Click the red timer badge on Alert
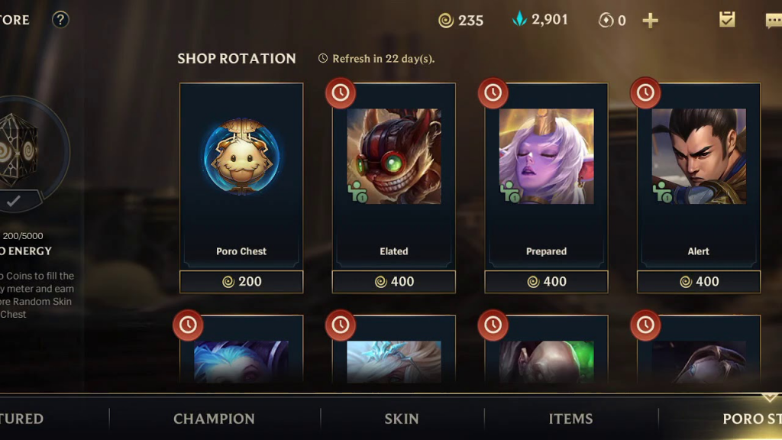This screenshot has height=440, width=782. [645, 92]
